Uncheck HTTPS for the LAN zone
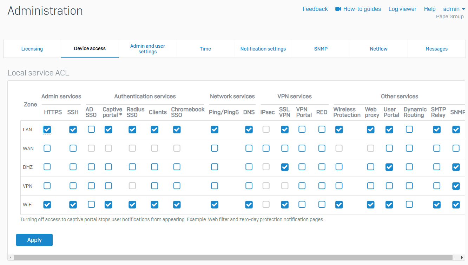This screenshot has height=265, width=468. click(47, 130)
